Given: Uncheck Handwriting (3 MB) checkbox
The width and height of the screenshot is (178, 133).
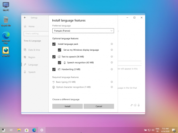Looking at the screenshot, I should click(x=54, y=69).
